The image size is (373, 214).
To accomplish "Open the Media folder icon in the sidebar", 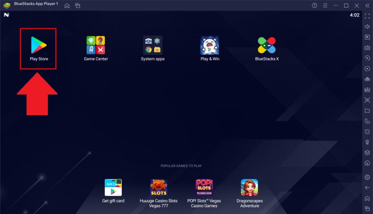I will [x=367, y=110].
